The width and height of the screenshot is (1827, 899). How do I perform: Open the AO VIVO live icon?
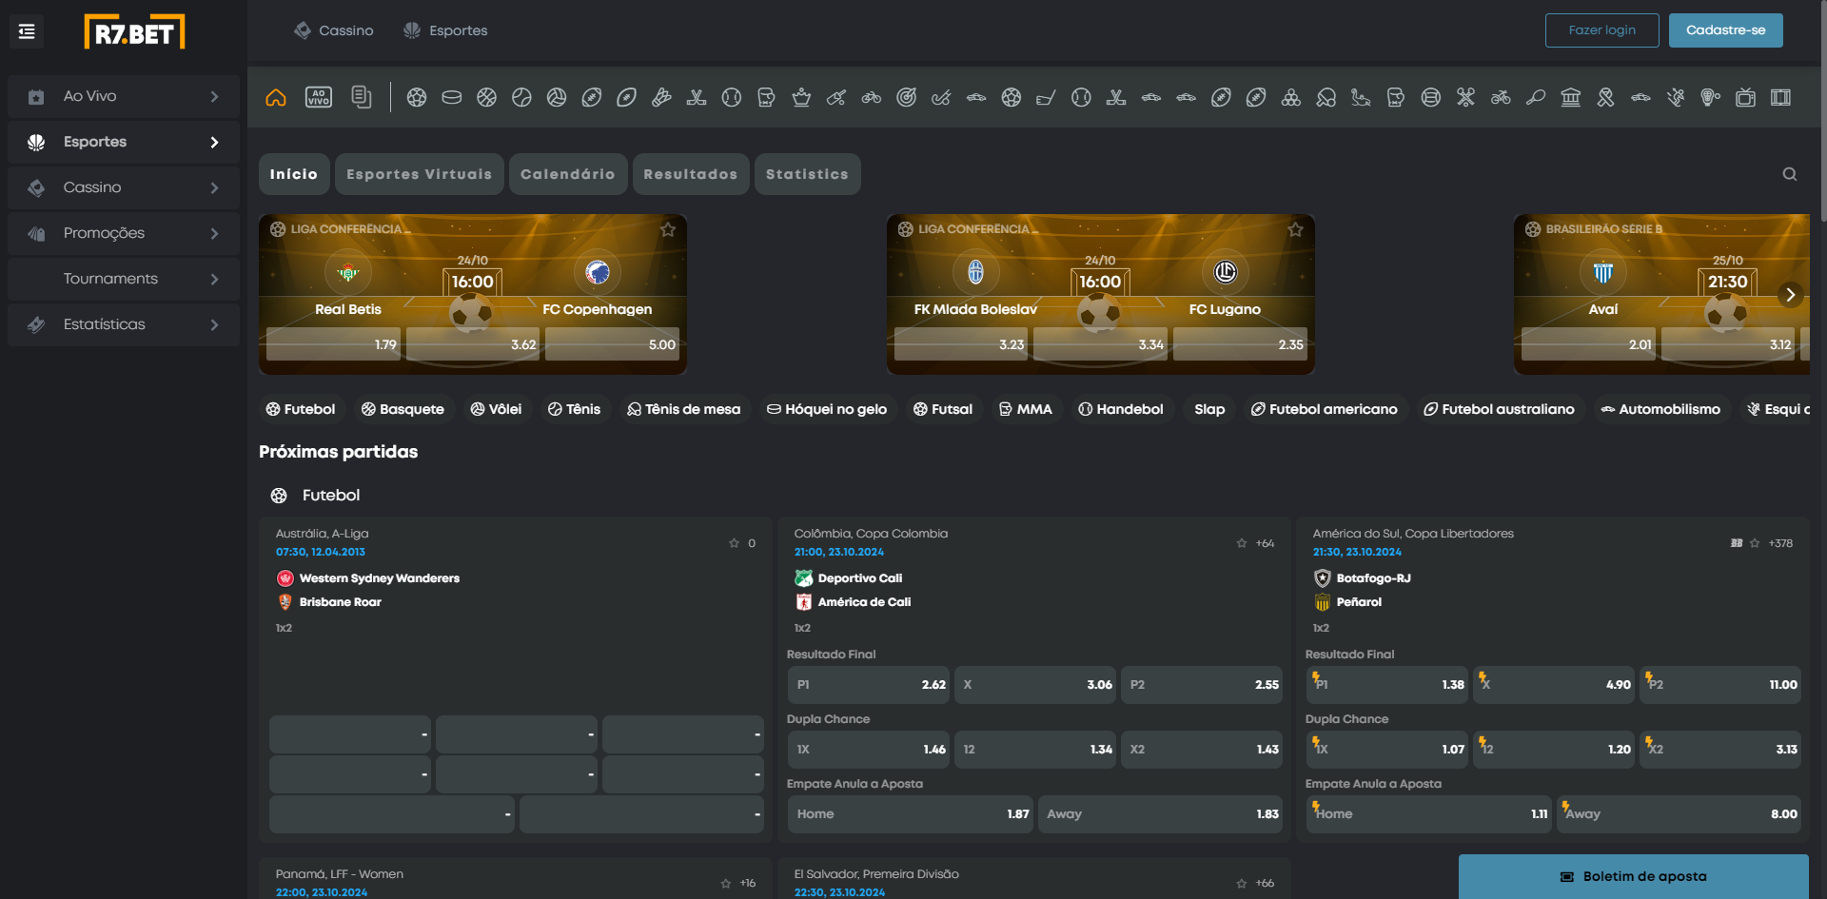pos(319,97)
